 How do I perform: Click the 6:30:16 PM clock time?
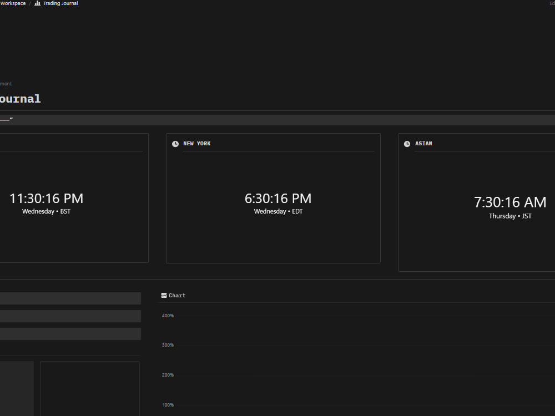click(x=278, y=199)
